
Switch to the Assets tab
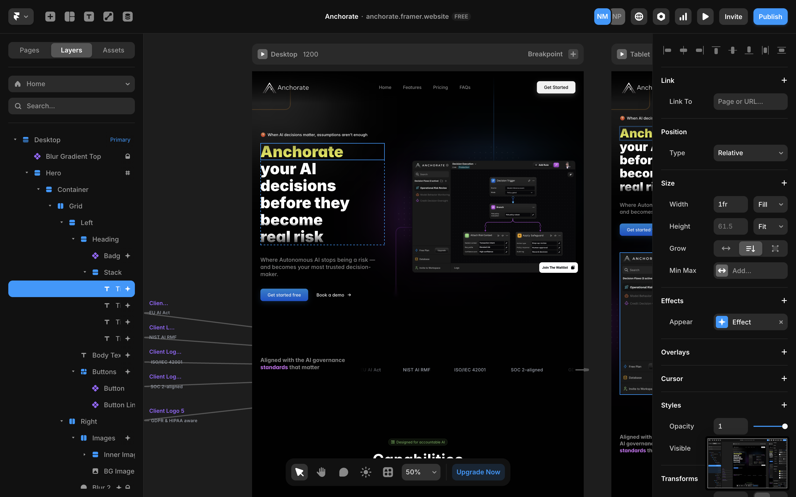pyautogui.click(x=114, y=50)
